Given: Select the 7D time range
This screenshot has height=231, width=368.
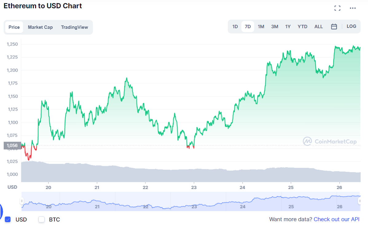Looking at the screenshot, I should 247,27.
